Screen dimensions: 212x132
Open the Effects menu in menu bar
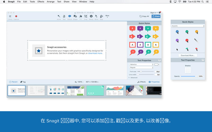(x=41, y=2)
